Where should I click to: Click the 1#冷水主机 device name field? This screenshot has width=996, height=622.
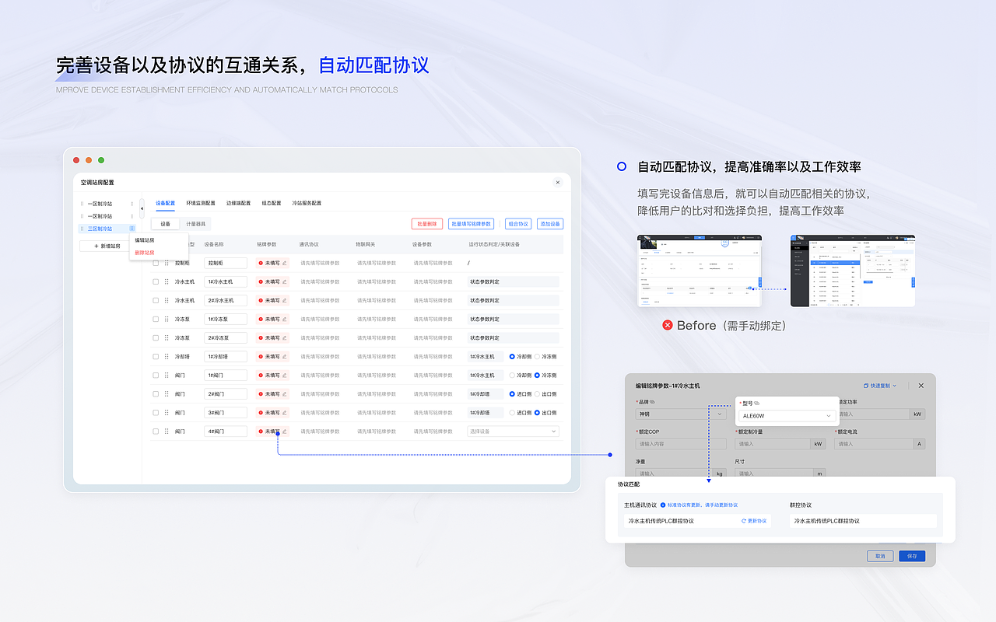pos(226,282)
